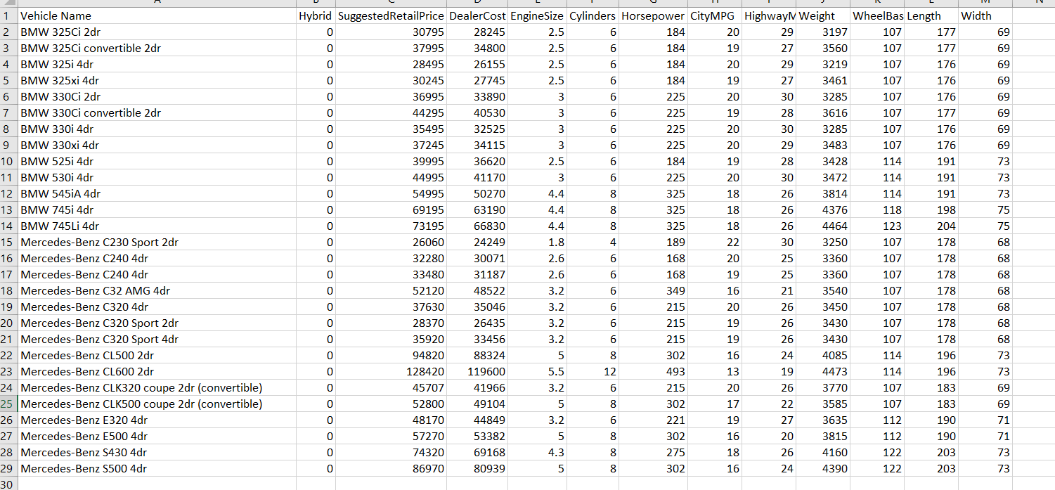Select the Mercedes-Benz CL600 2dr cell
Screen dimensions: 1055x490
point(157,371)
